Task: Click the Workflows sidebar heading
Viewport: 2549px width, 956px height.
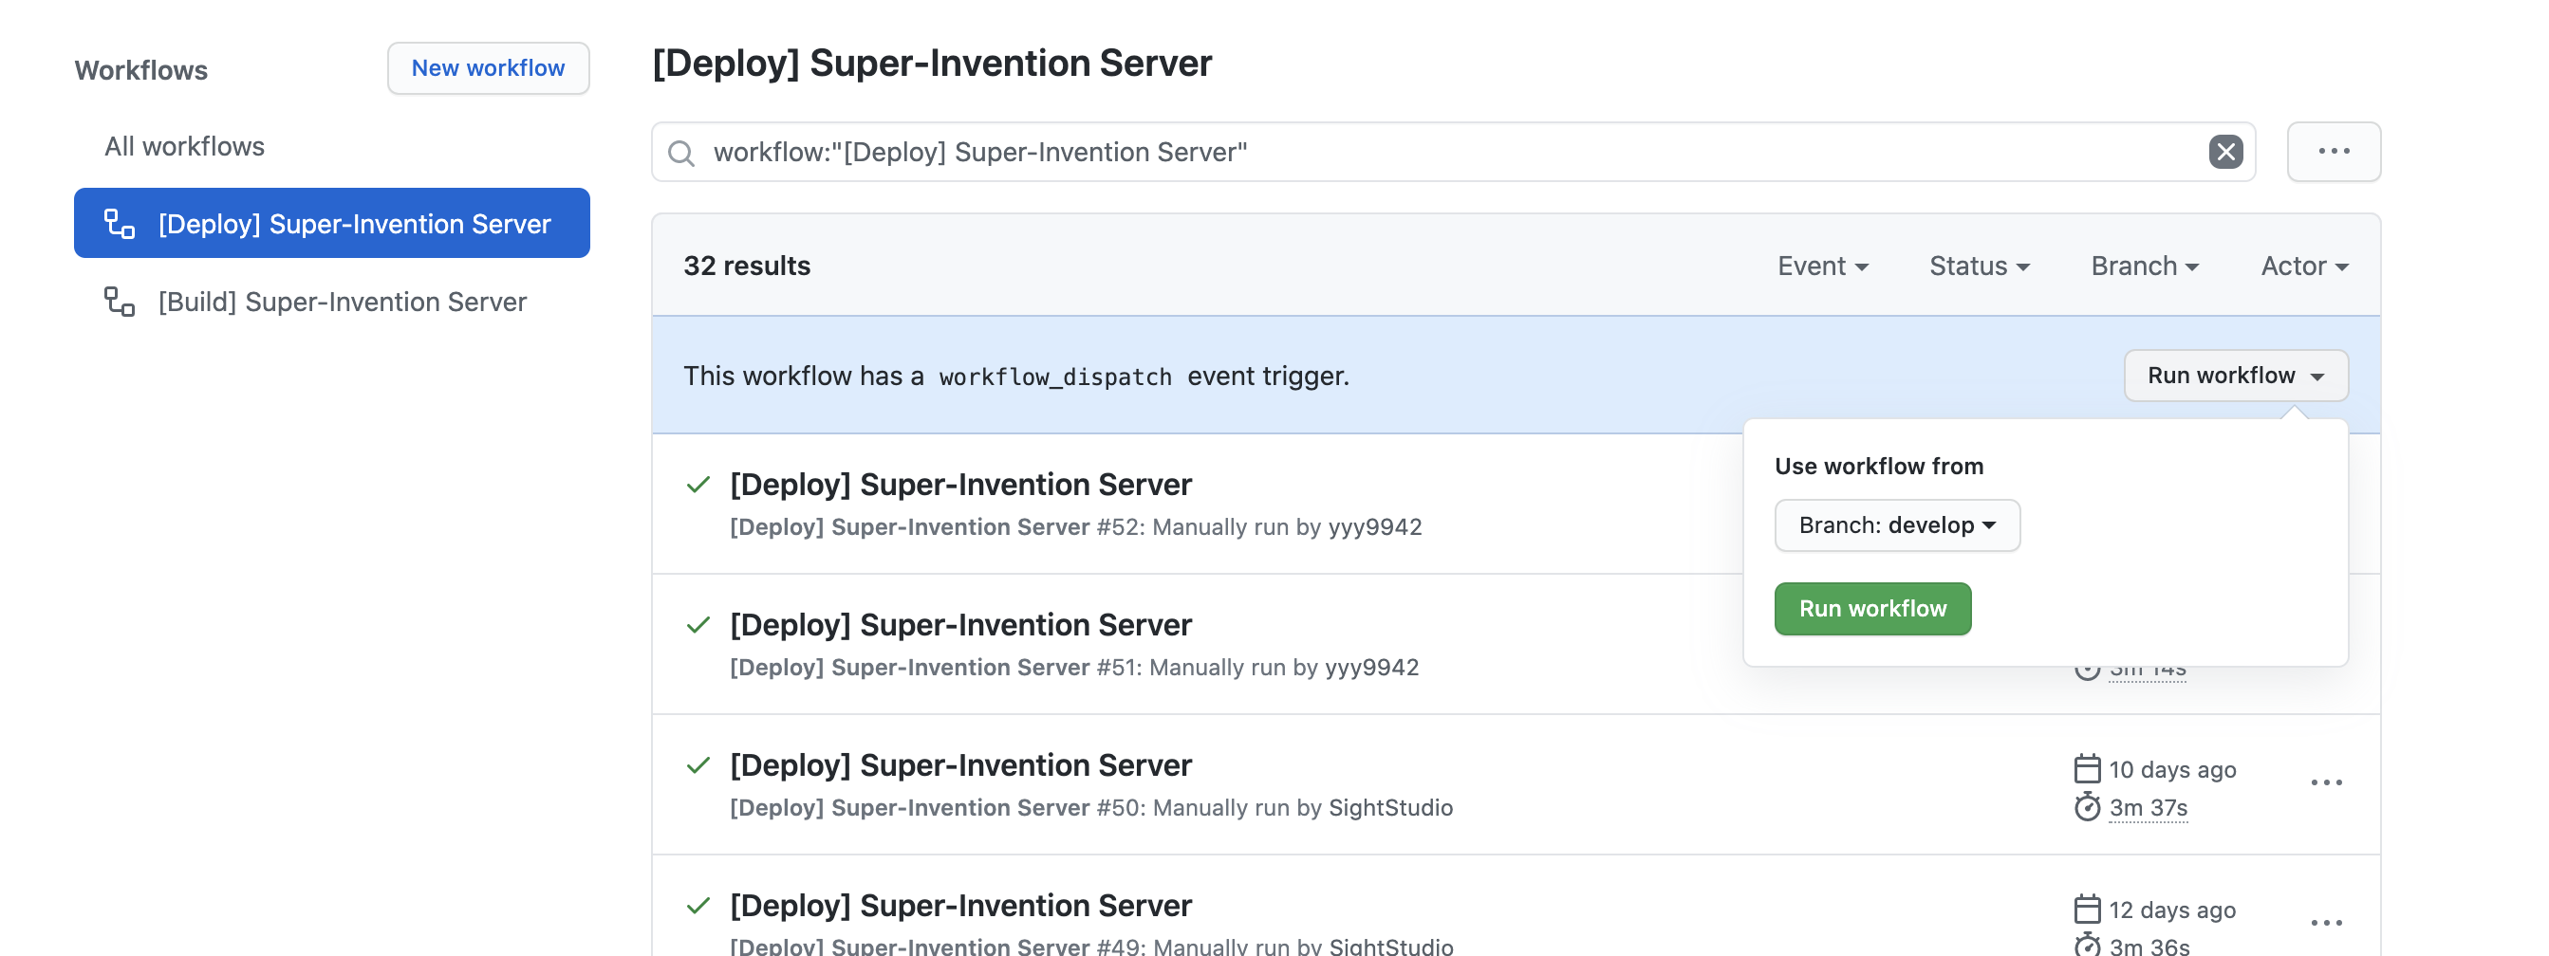Action: point(141,70)
